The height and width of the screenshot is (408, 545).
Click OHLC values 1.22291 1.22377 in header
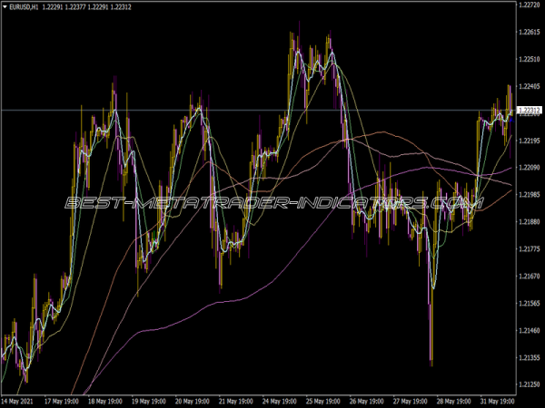point(64,7)
